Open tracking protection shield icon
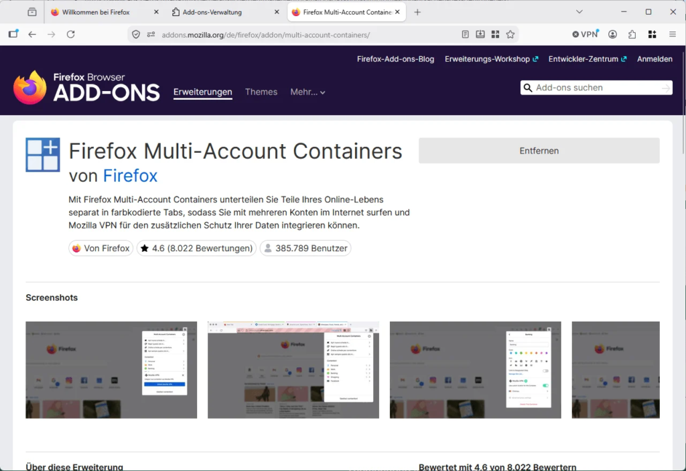This screenshot has width=686, height=471. [x=136, y=35]
